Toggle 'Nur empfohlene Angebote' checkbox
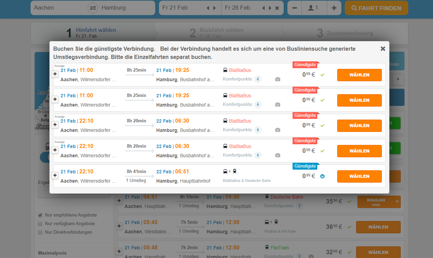 pyautogui.click(x=41, y=215)
